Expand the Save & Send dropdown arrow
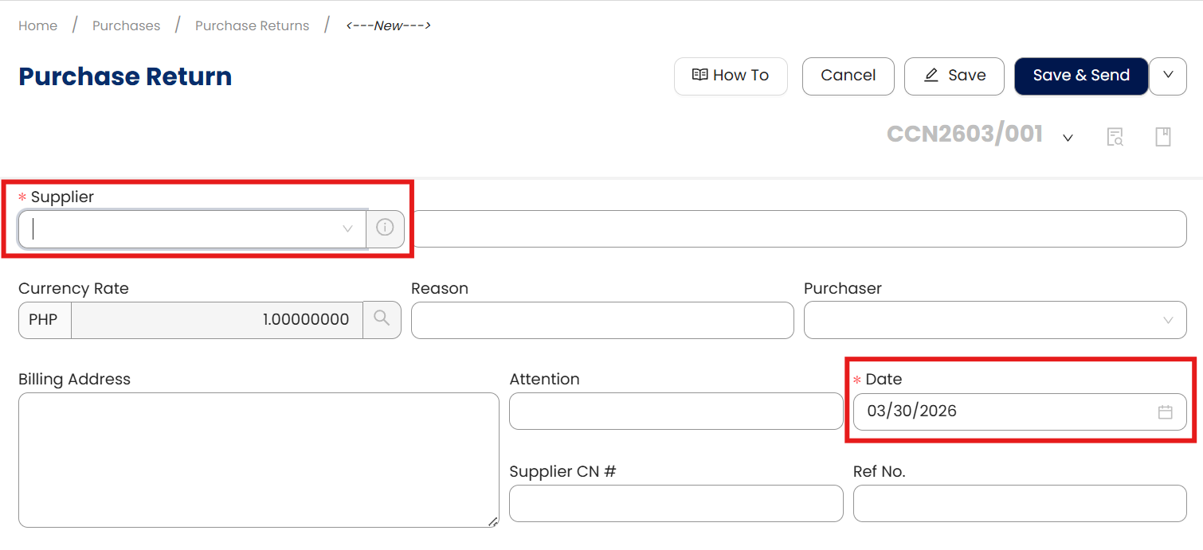This screenshot has height=550, width=1203. click(1168, 76)
